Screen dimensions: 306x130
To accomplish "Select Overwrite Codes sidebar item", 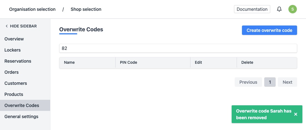I will (x=22, y=105).
